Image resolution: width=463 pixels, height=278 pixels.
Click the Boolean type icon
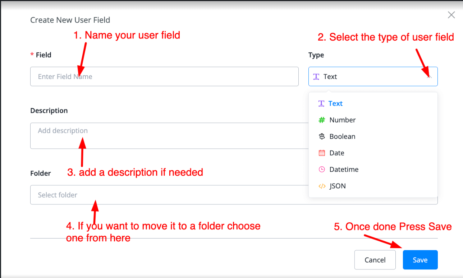click(322, 136)
